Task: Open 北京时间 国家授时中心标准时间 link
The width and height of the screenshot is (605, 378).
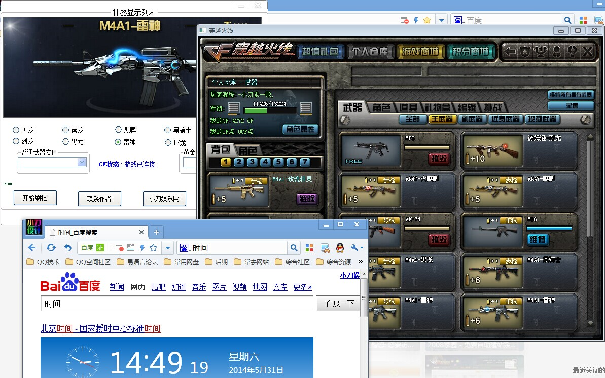Action: pos(100,328)
